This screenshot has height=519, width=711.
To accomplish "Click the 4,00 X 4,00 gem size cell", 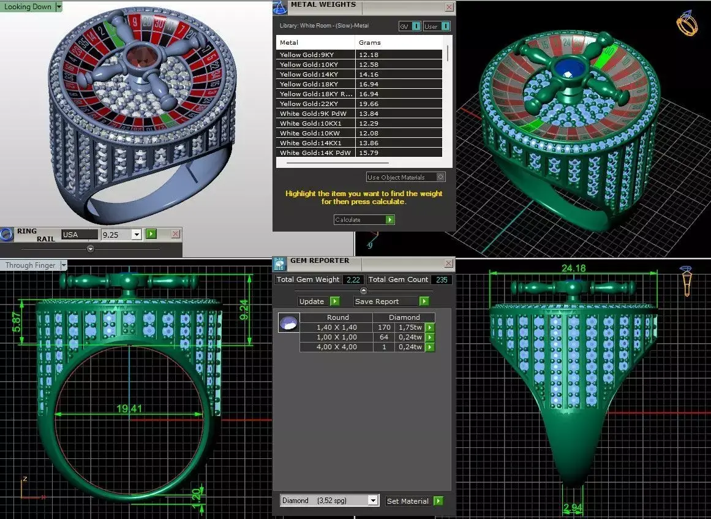I will 336,347.
